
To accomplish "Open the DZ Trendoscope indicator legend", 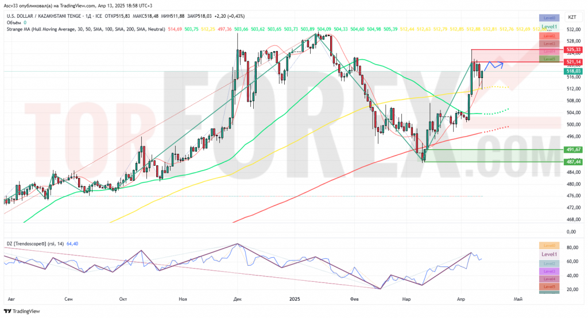I will [x=35, y=244].
